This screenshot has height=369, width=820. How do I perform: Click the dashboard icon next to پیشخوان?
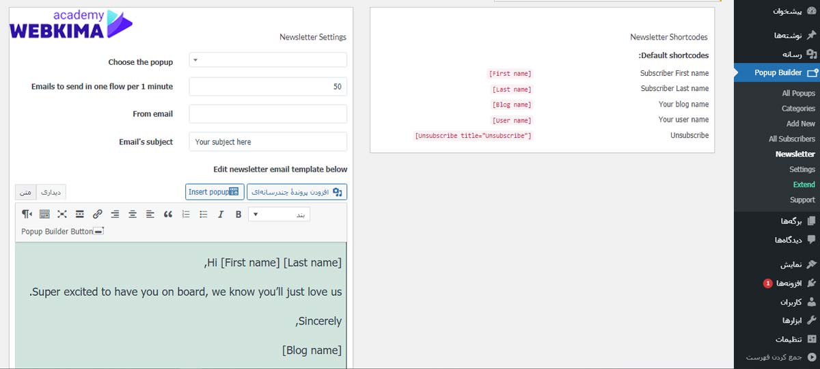point(811,12)
